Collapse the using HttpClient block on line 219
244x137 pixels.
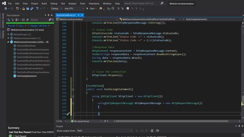coord(73,96)
